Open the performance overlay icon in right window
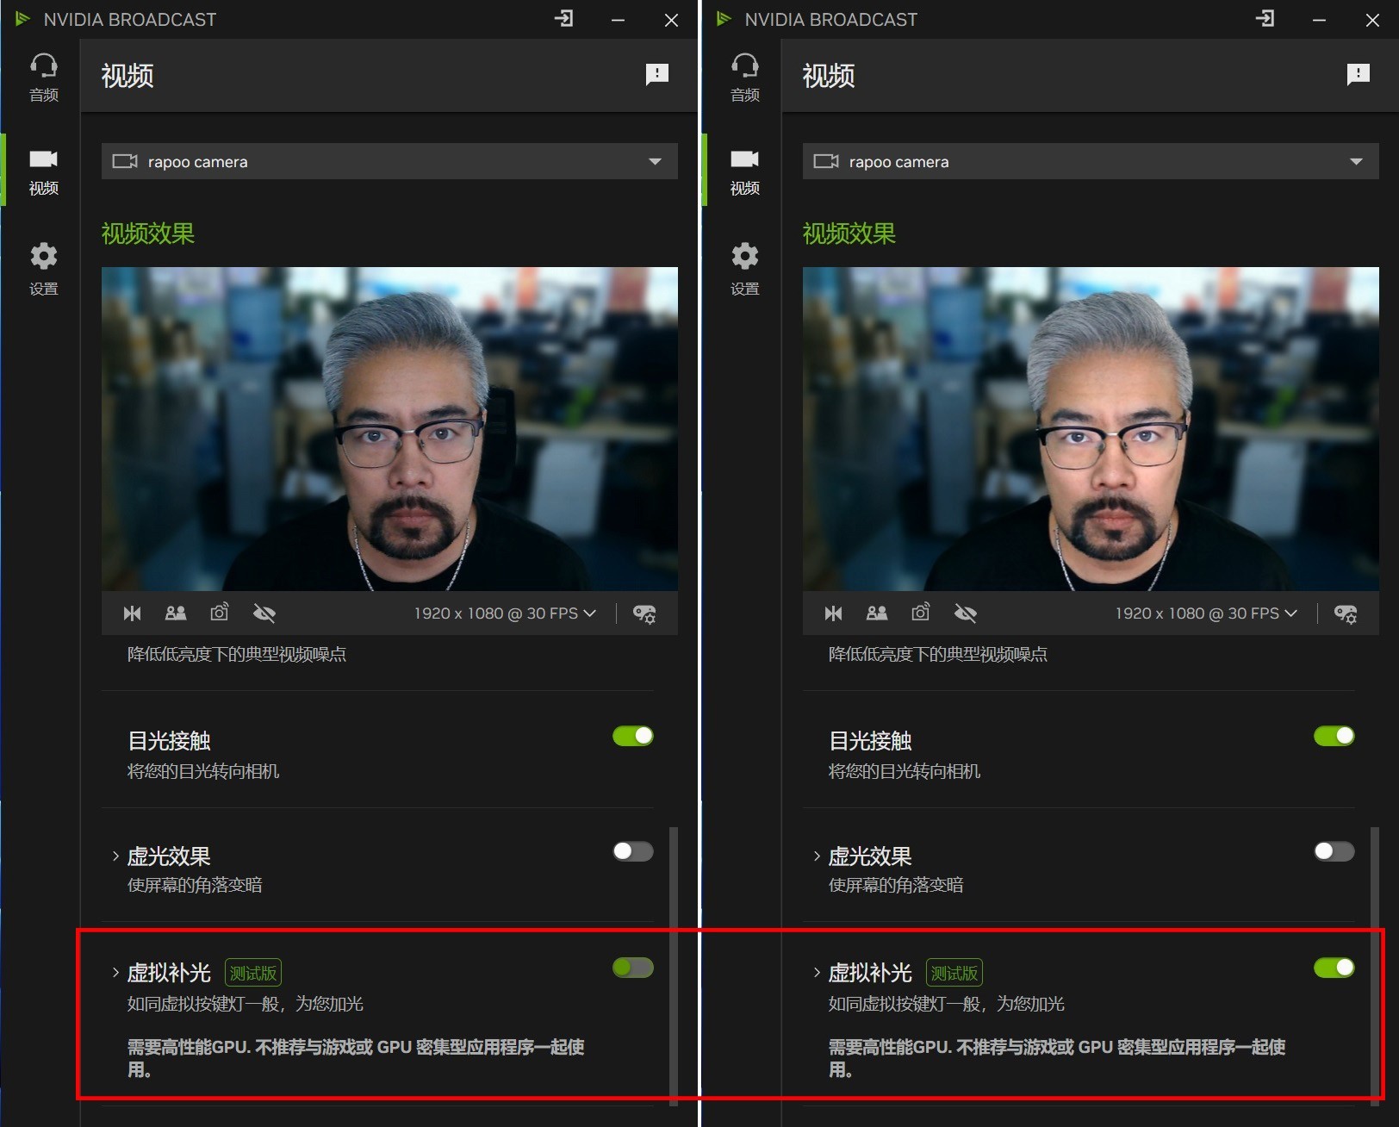1399x1127 pixels. 1345,613
